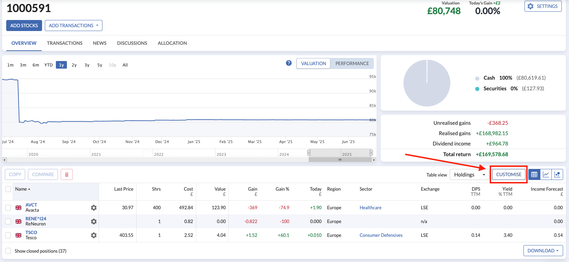This screenshot has height=262, width=569.
Task: Open the Download dropdown menu
Action: coord(543,251)
